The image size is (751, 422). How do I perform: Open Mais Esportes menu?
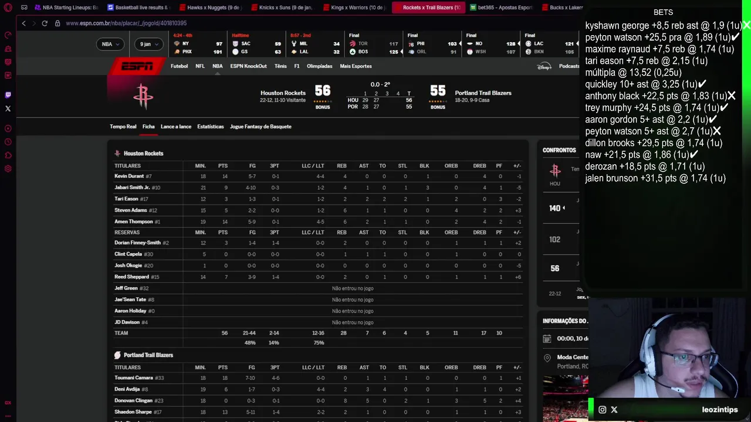356,66
